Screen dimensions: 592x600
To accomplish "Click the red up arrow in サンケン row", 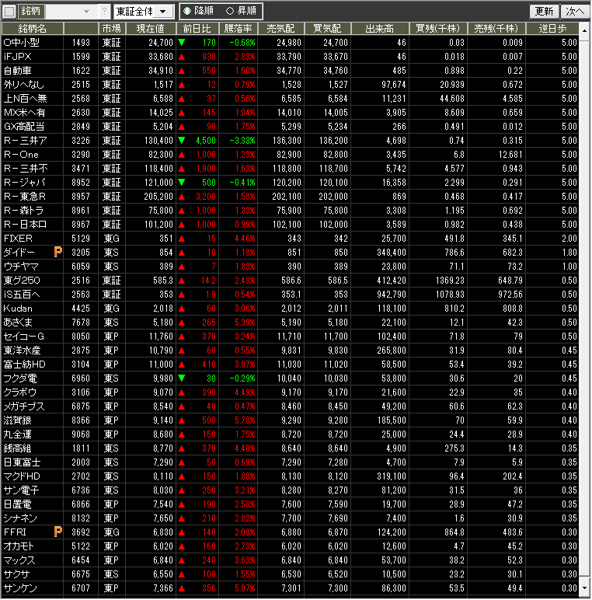I will [181, 588].
